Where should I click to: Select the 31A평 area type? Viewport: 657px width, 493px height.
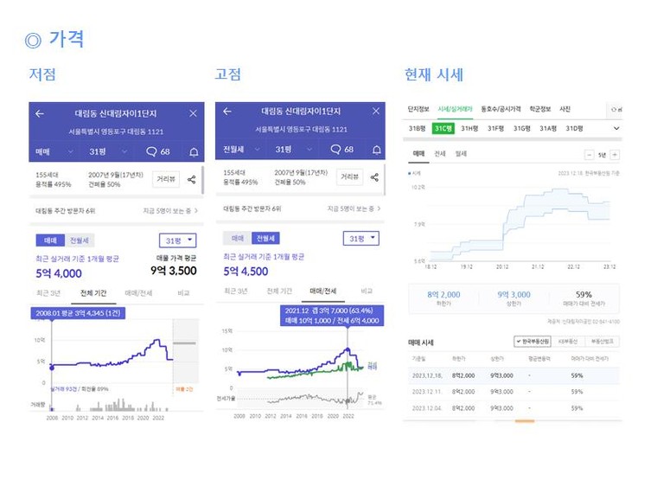(547, 128)
